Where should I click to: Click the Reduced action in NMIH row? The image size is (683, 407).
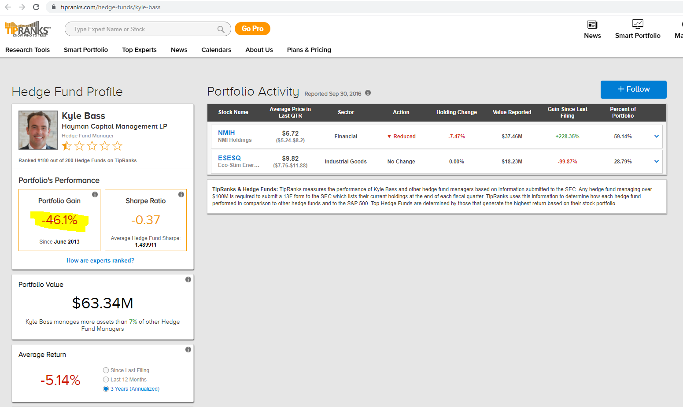click(x=401, y=137)
